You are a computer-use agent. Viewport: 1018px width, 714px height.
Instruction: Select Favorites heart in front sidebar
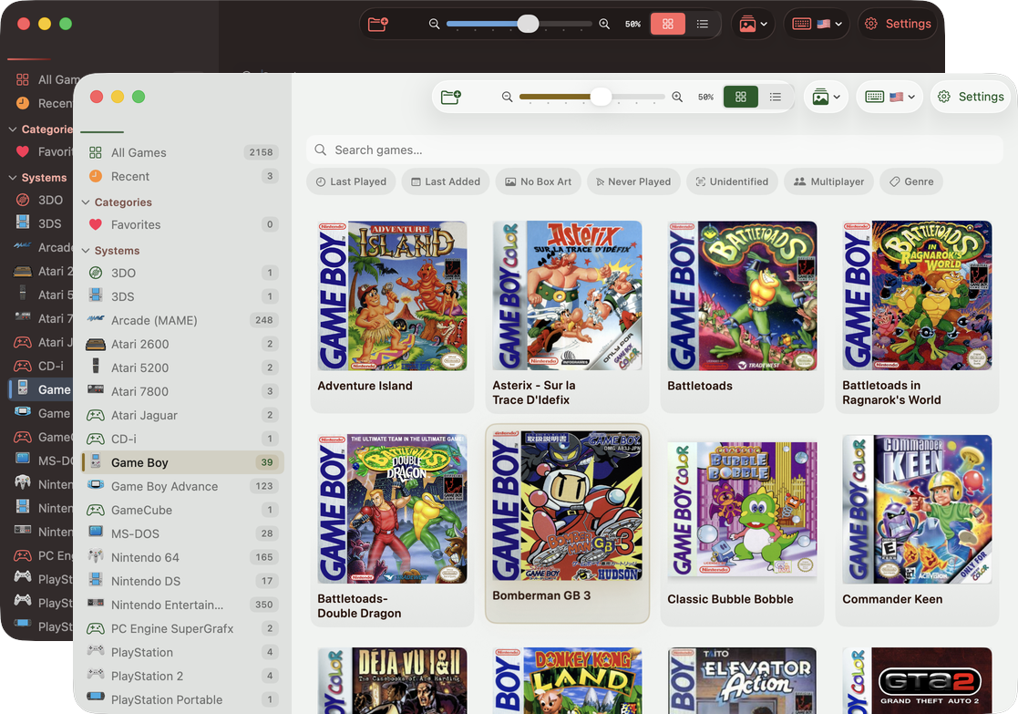96,225
